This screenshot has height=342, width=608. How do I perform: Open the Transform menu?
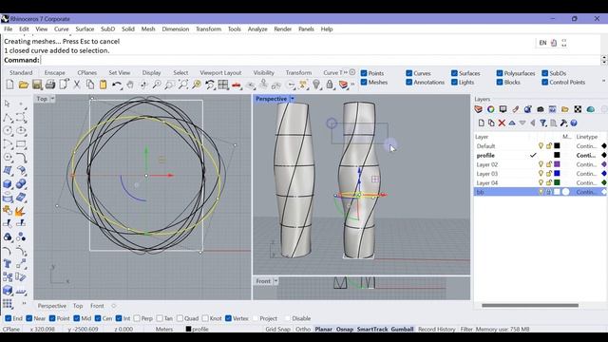208,29
